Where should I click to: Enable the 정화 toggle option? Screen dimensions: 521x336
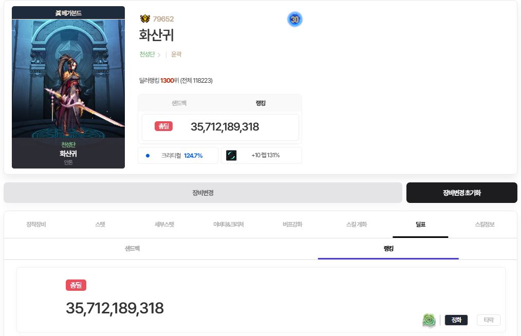coord(456,320)
